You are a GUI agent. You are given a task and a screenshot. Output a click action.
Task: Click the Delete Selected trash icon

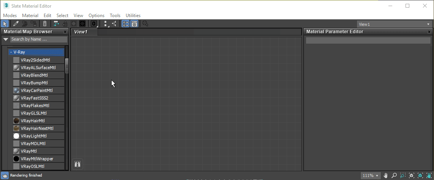pyautogui.click(x=45, y=24)
